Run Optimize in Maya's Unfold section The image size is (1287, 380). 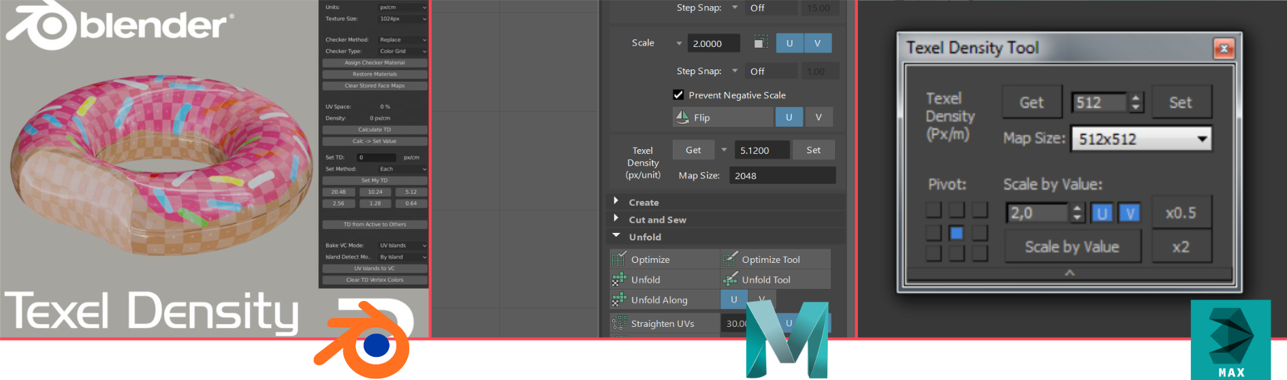tap(665, 259)
